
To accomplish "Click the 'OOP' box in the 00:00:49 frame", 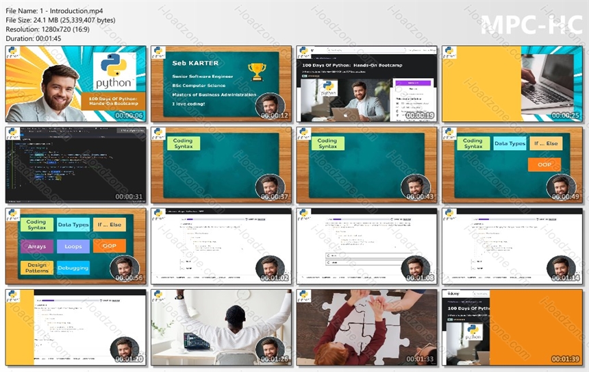I will [544, 164].
